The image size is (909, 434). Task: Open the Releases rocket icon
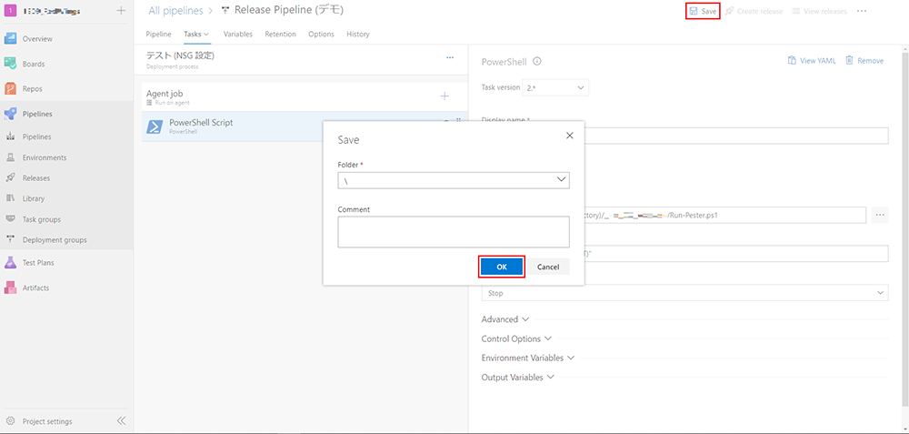tap(10, 177)
